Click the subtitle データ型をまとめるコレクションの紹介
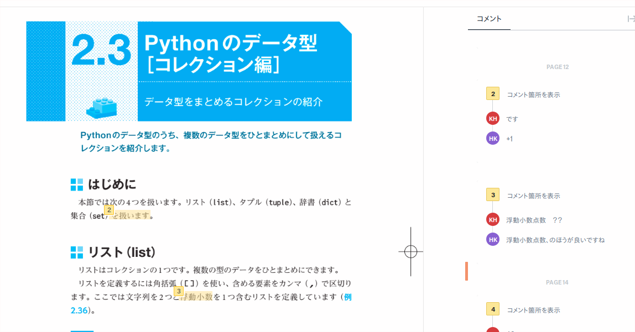The height and width of the screenshot is (332, 635). [233, 102]
